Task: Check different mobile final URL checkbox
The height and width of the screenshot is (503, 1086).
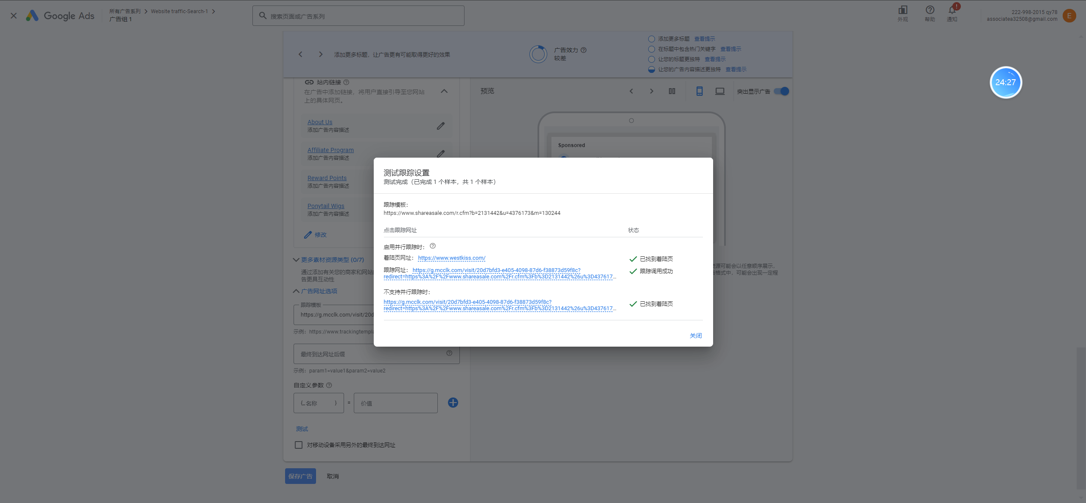Action: [x=299, y=445]
